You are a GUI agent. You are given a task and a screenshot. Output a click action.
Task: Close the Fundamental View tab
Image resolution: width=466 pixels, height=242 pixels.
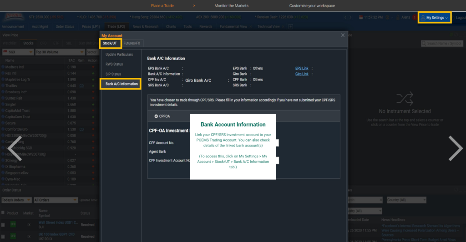point(250,27)
